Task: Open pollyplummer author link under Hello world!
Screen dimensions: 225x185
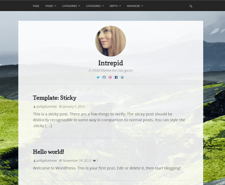Action: tap(47, 161)
